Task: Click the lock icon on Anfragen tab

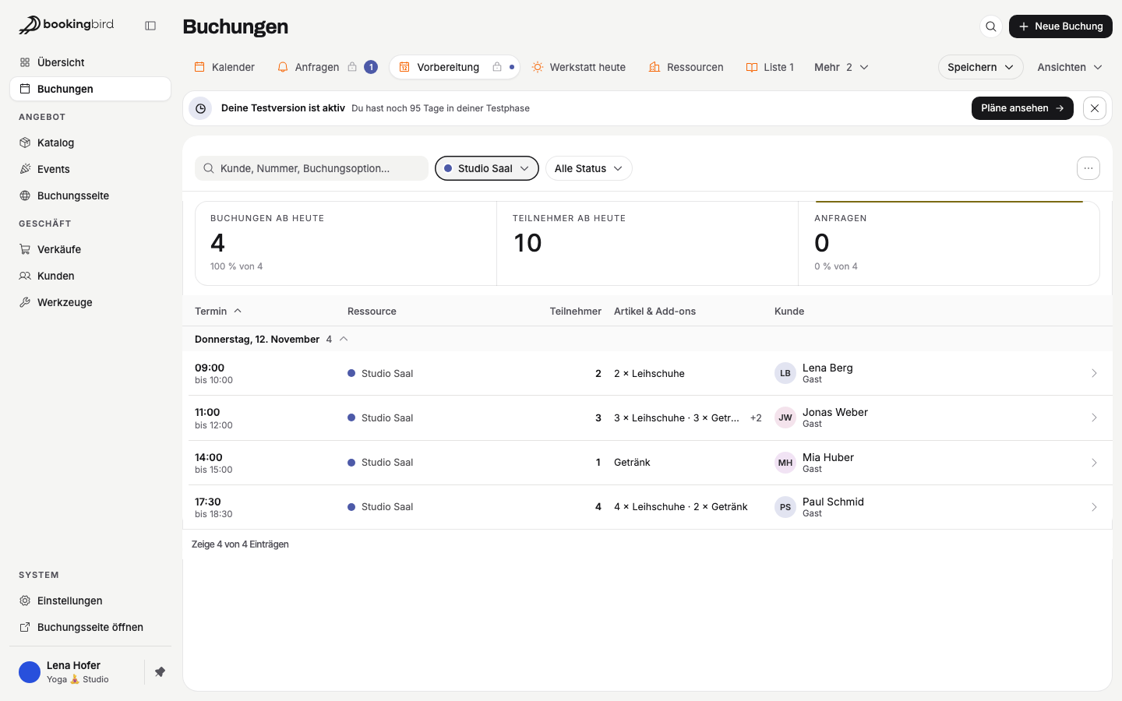Action: tap(352, 67)
